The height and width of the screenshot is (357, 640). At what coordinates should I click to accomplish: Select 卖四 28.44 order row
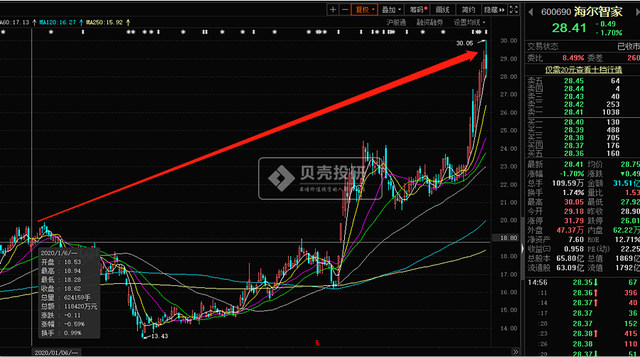point(582,89)
